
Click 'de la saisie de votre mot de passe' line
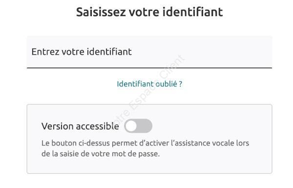101,154
